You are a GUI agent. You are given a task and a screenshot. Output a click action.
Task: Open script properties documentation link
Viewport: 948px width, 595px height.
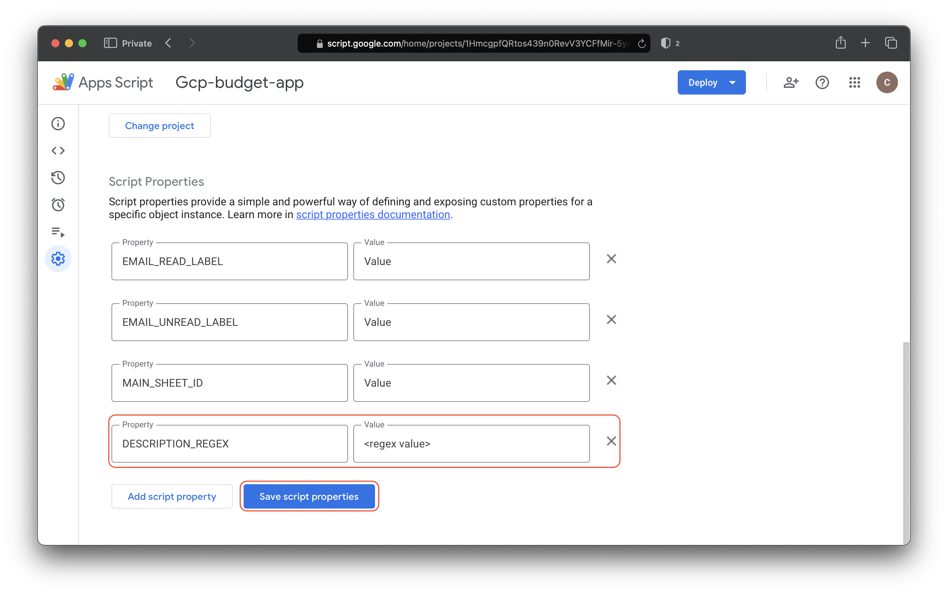pos(373,214)
